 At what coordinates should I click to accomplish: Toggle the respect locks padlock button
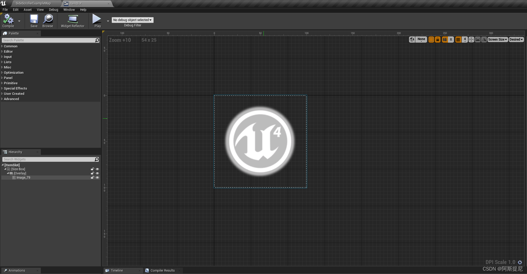coord(438,40)
